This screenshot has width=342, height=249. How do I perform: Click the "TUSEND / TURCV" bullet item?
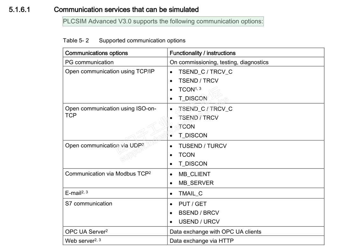coord(202,146)
